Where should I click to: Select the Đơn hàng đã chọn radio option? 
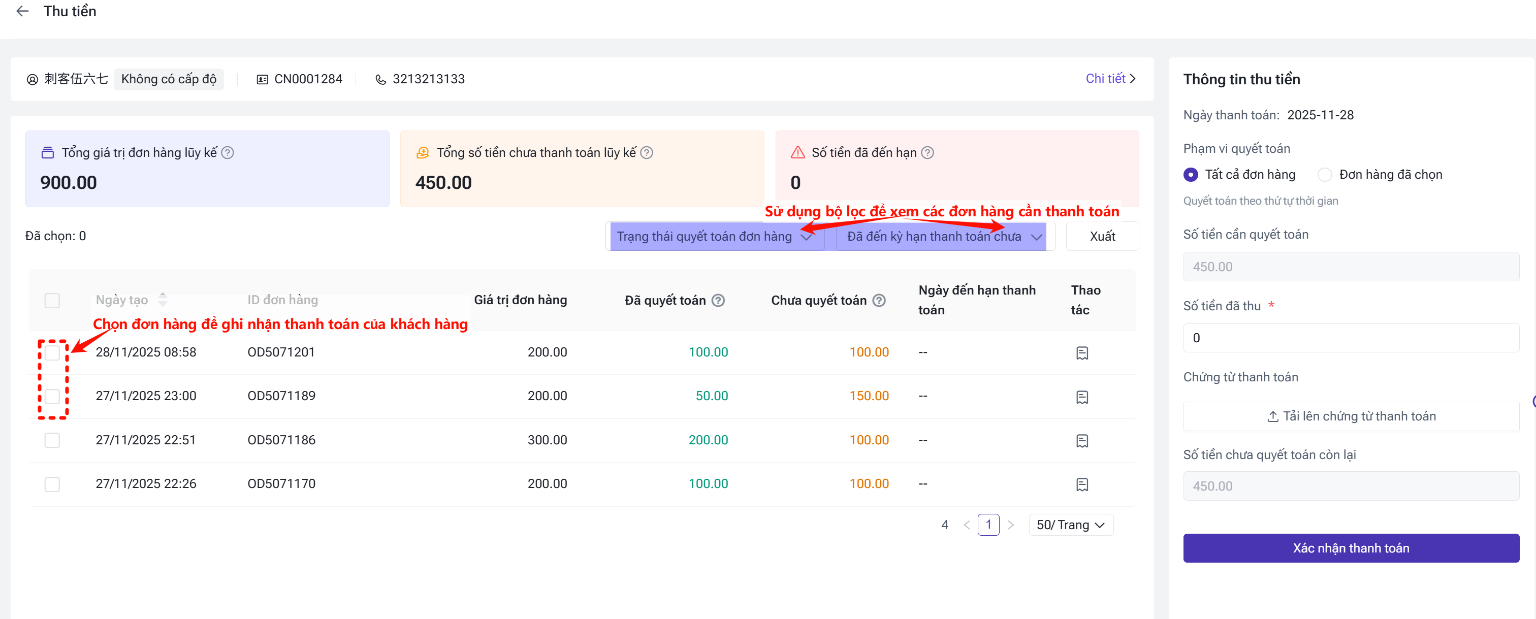click(1324, 175)
